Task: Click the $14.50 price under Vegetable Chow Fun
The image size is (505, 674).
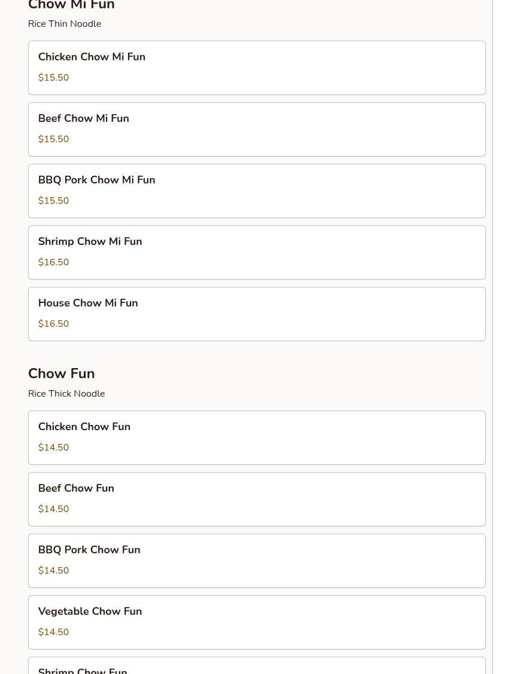Action: click(53, 632)
